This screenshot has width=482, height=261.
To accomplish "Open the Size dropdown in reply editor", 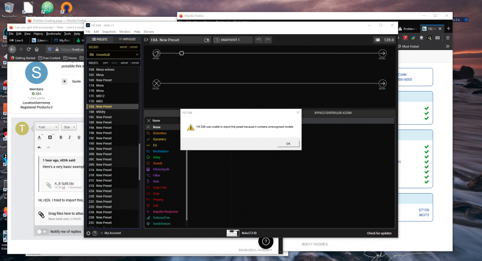I will pos(69,127).
